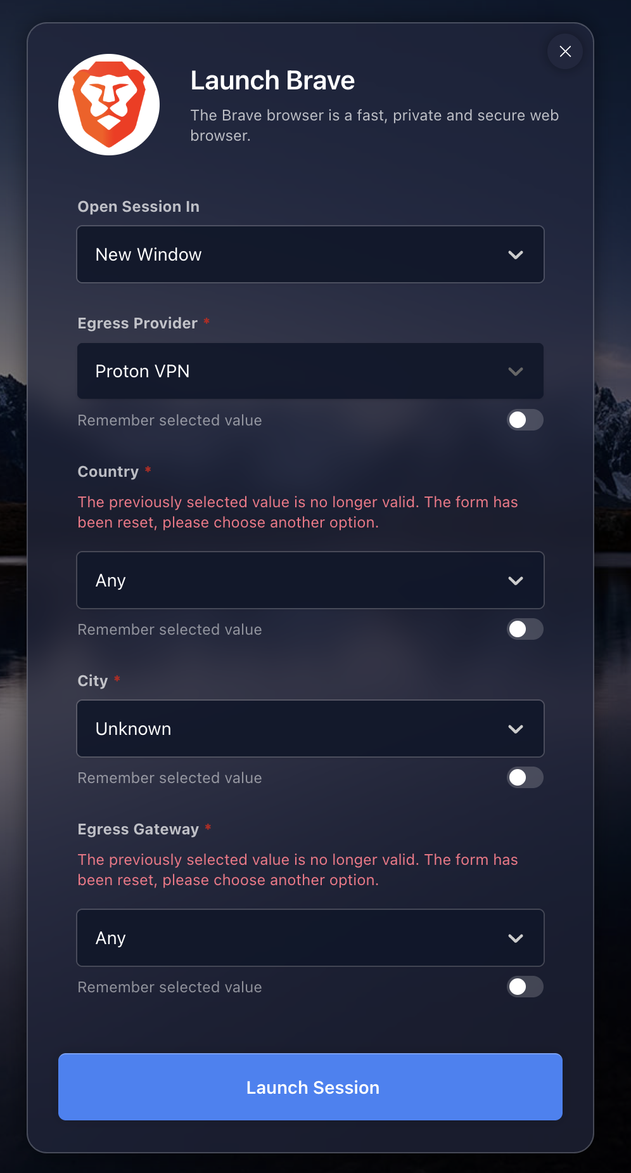Close the Launch Brave dialog
The width and height of the screenshot is (631, 1173).
(565, 51)
